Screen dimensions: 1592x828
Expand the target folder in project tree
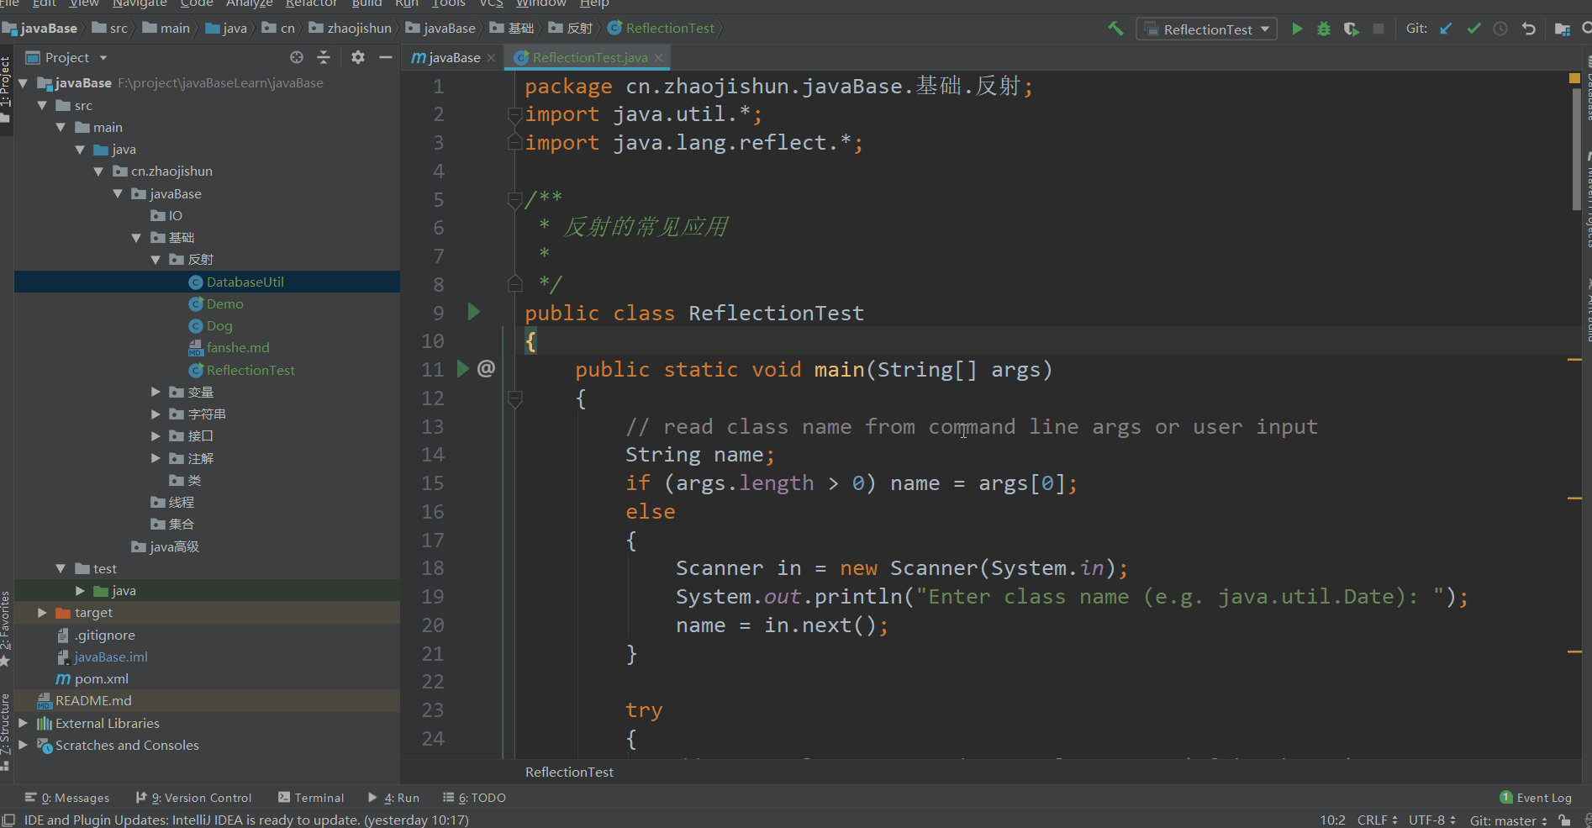coord(42,613)
